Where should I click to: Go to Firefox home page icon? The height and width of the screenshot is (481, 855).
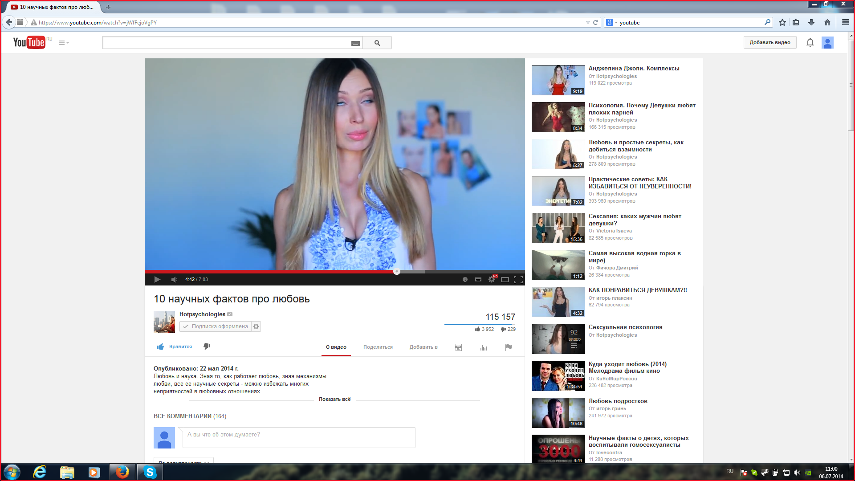[x=827, y=22]
